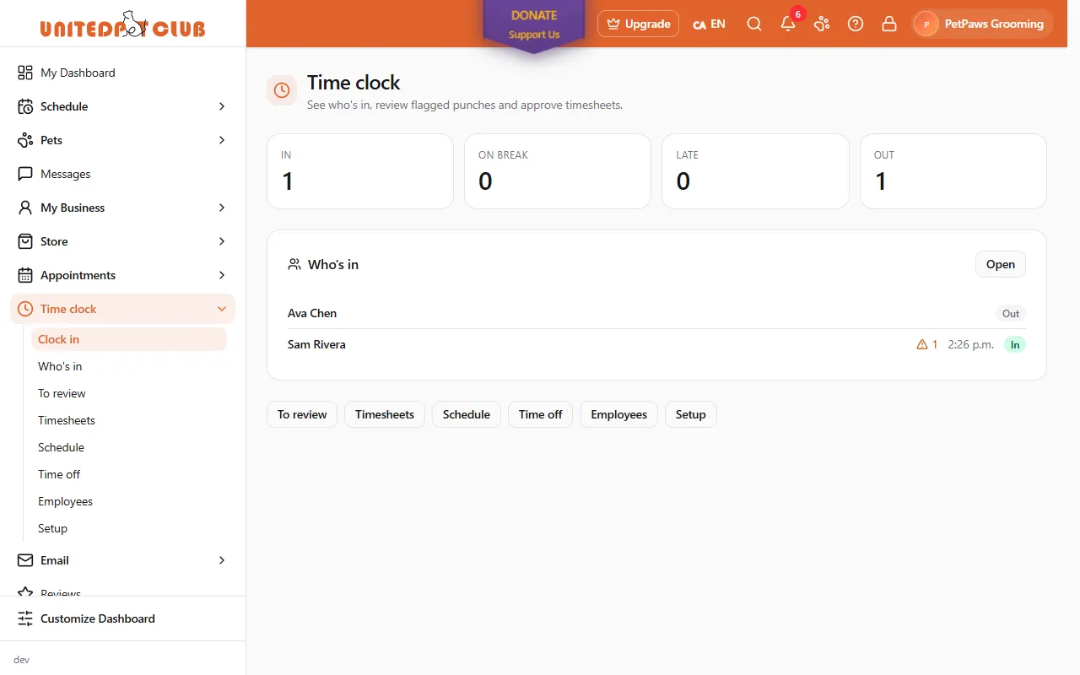Click Open button in Who's in card
Viewport: 1080px width, 675px height.
click(1001, 264)
